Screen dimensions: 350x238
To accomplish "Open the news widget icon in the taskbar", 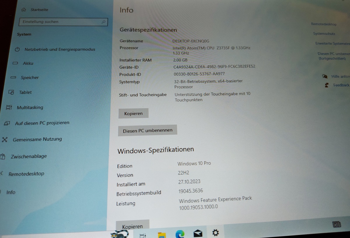I will [x=337, y=224].
